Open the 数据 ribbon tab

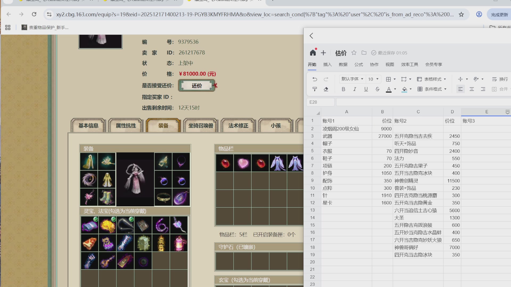coord(343,64)
